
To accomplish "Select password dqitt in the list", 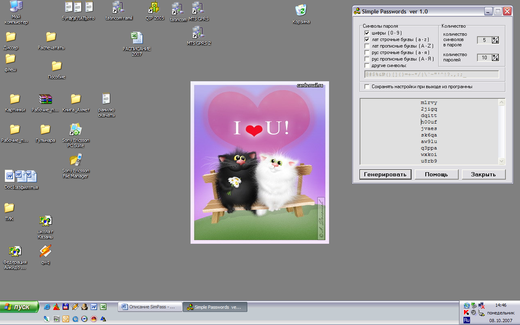I will coord(429,115).
